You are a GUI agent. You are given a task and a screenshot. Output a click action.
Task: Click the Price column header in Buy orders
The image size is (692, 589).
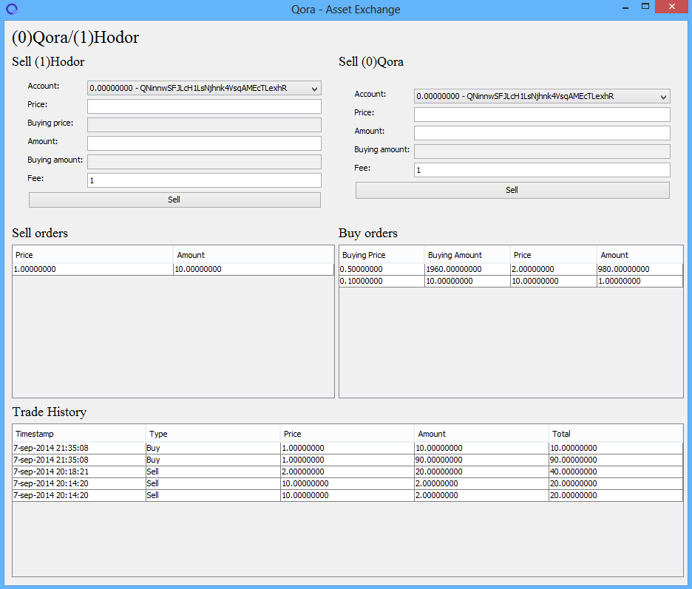coord(554,255)
